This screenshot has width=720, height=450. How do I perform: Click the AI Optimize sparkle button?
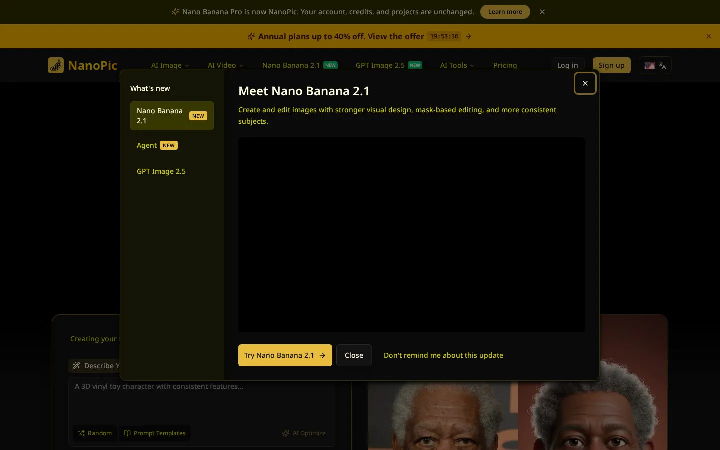304,433
